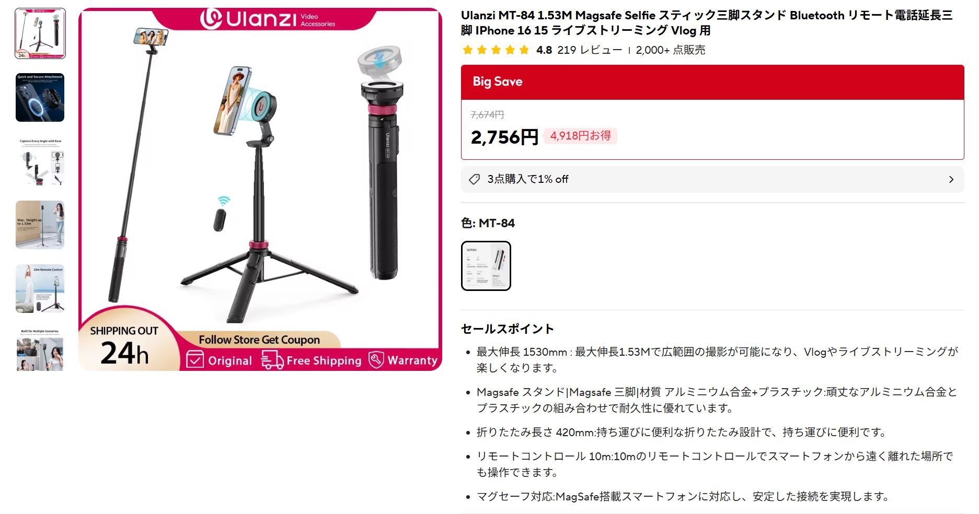Select the MT-84 color swatch
The image size is (979, 514).
coord(486,265)
